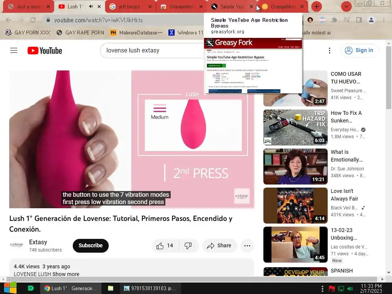392x294 pixels.
Task: Click the browser address bar URL
Action: [98, 20]
